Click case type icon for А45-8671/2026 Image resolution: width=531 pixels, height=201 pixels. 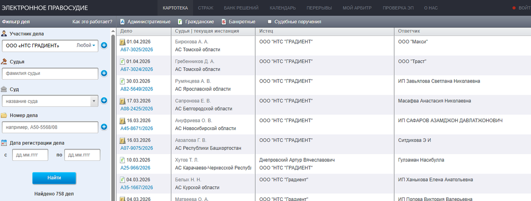(123, 121)
